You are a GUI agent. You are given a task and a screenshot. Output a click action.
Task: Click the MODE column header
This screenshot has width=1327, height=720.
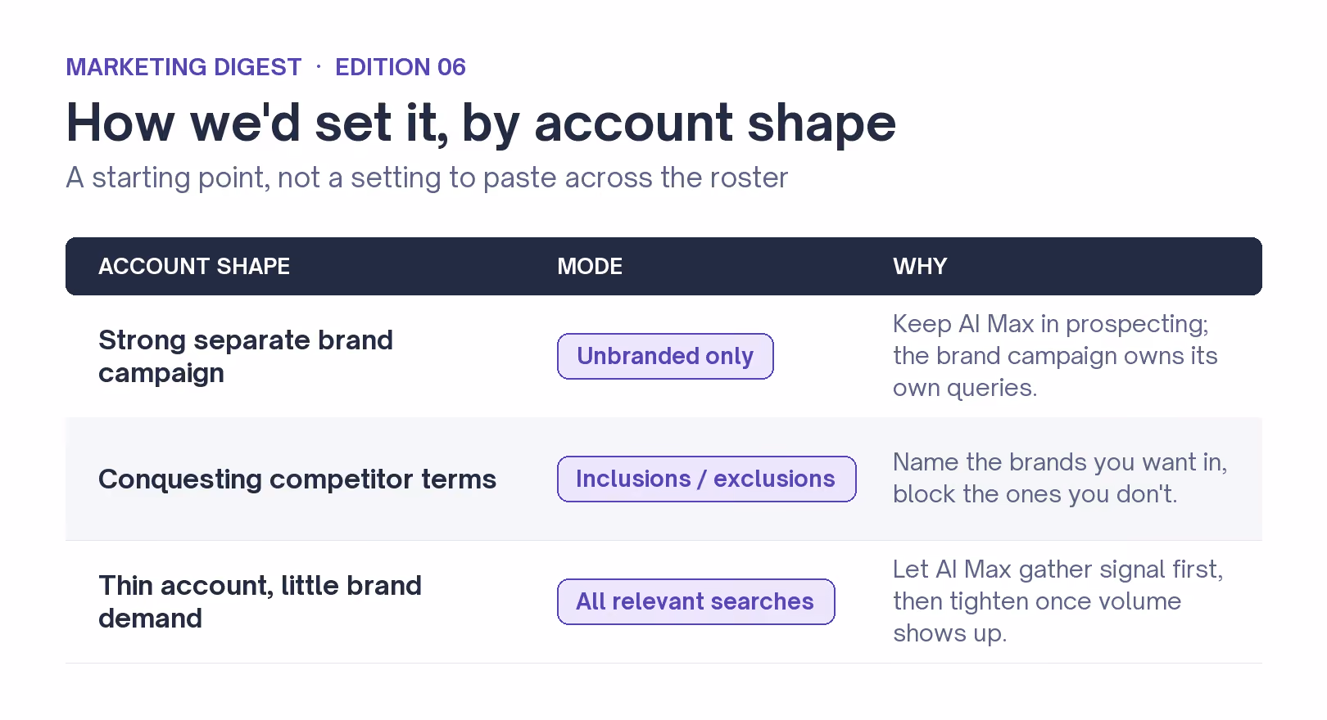click(x=590, y=266)
